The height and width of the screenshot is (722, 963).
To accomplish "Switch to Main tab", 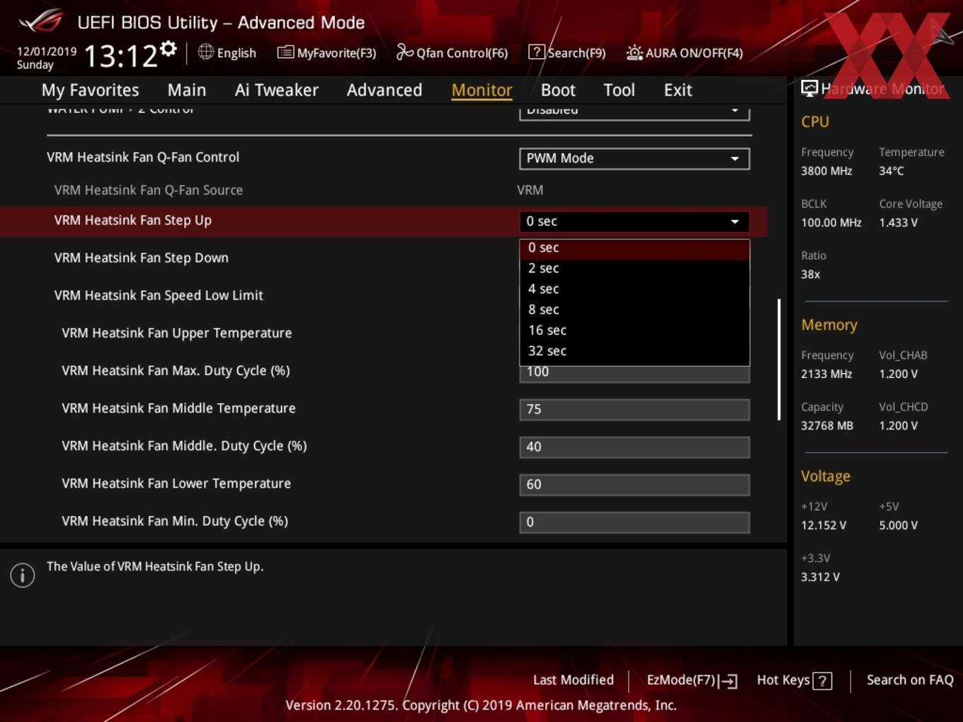I will 187,90.
